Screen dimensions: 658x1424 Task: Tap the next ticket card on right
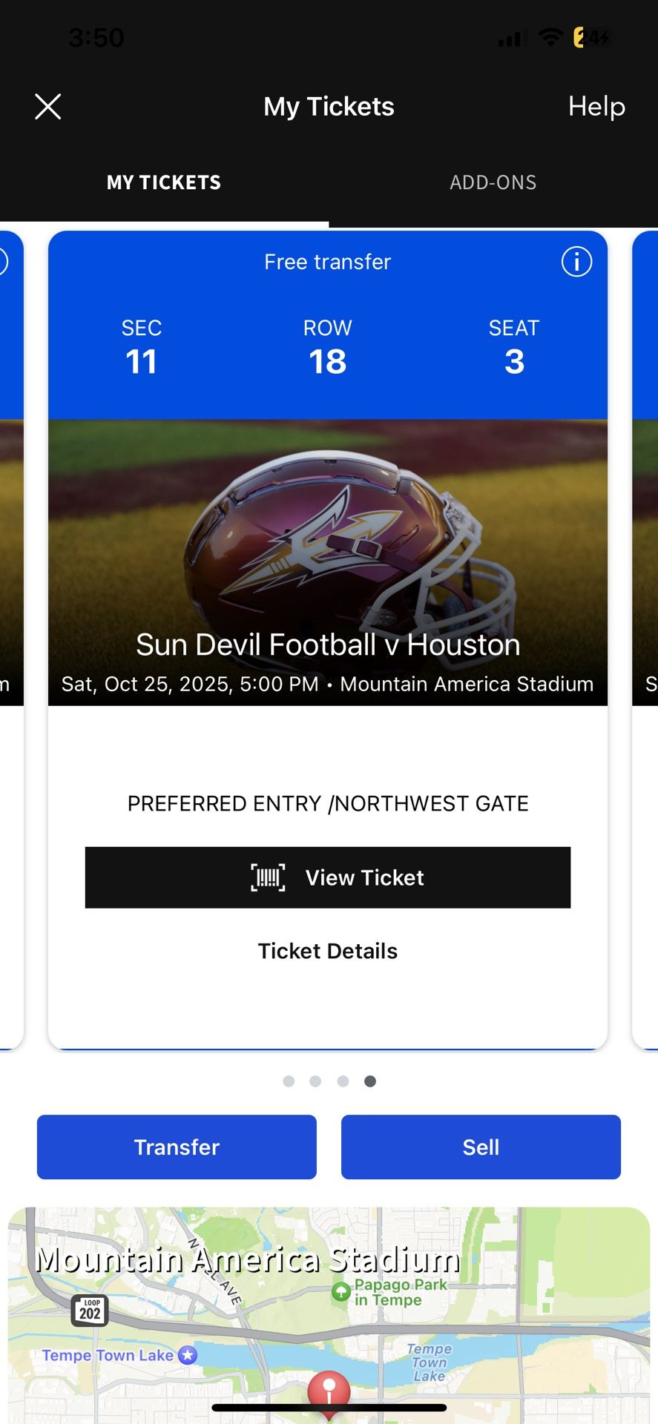(x=646, y=638)
